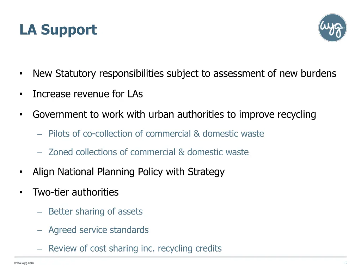Click the dash marker before 'Pilots of co-collection'

coord(39,134)
